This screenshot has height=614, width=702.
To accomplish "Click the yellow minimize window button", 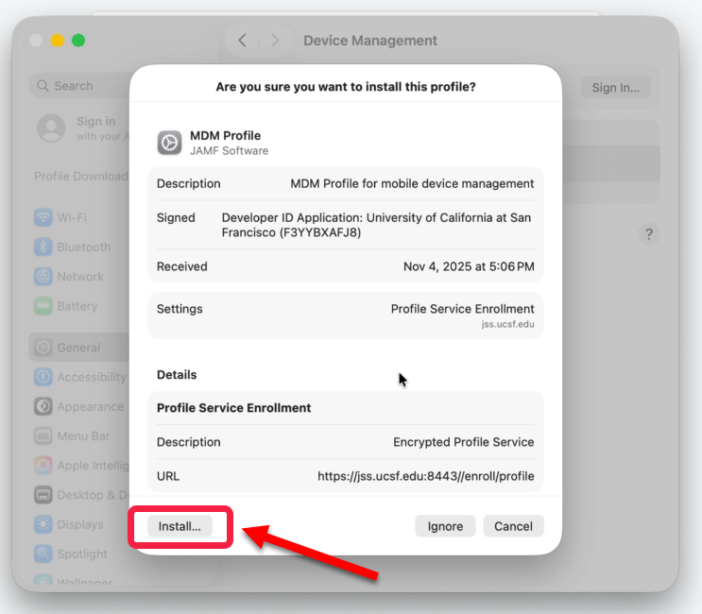I will tap(58, 41).
